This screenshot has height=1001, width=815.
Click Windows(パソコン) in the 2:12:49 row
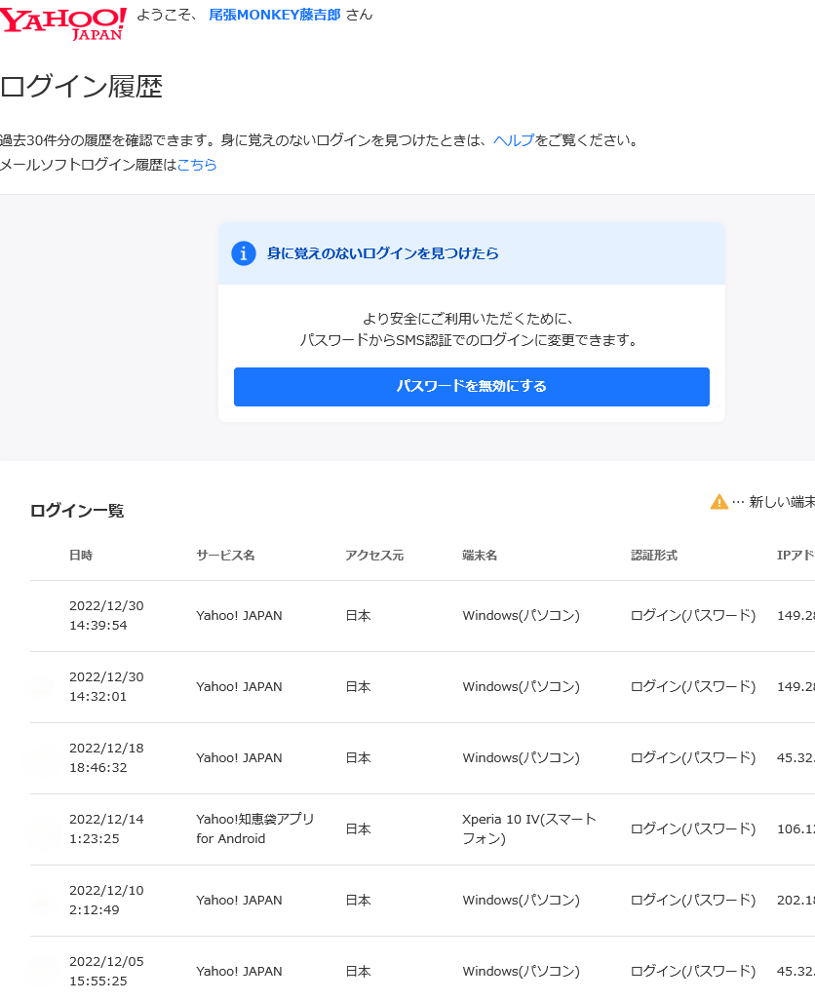522,901
